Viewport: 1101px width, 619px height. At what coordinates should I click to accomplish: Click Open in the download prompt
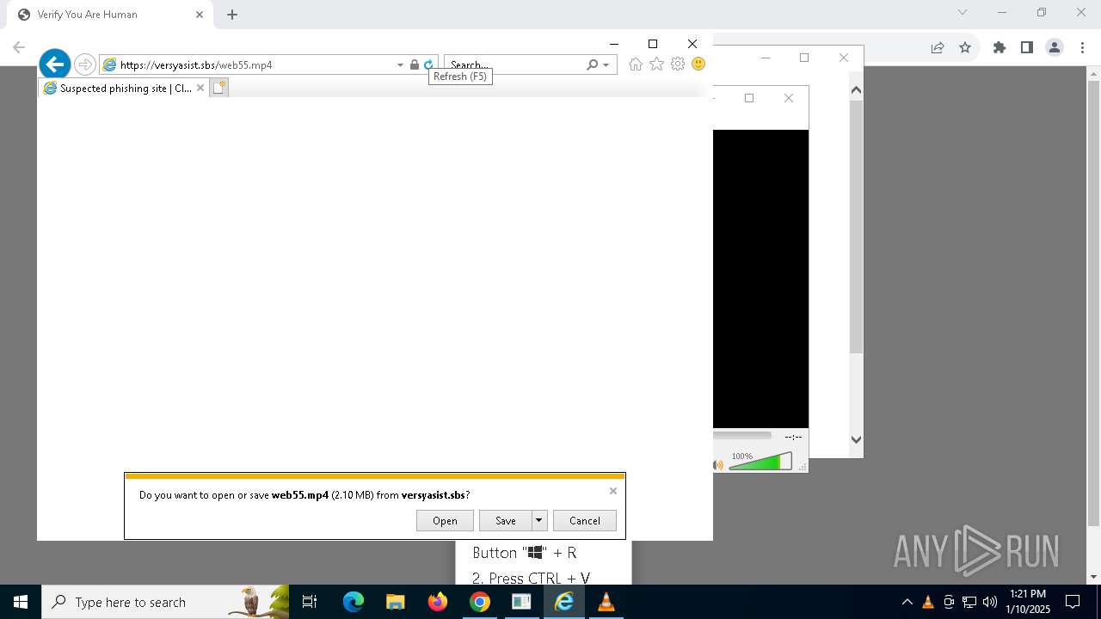point(445,520)
